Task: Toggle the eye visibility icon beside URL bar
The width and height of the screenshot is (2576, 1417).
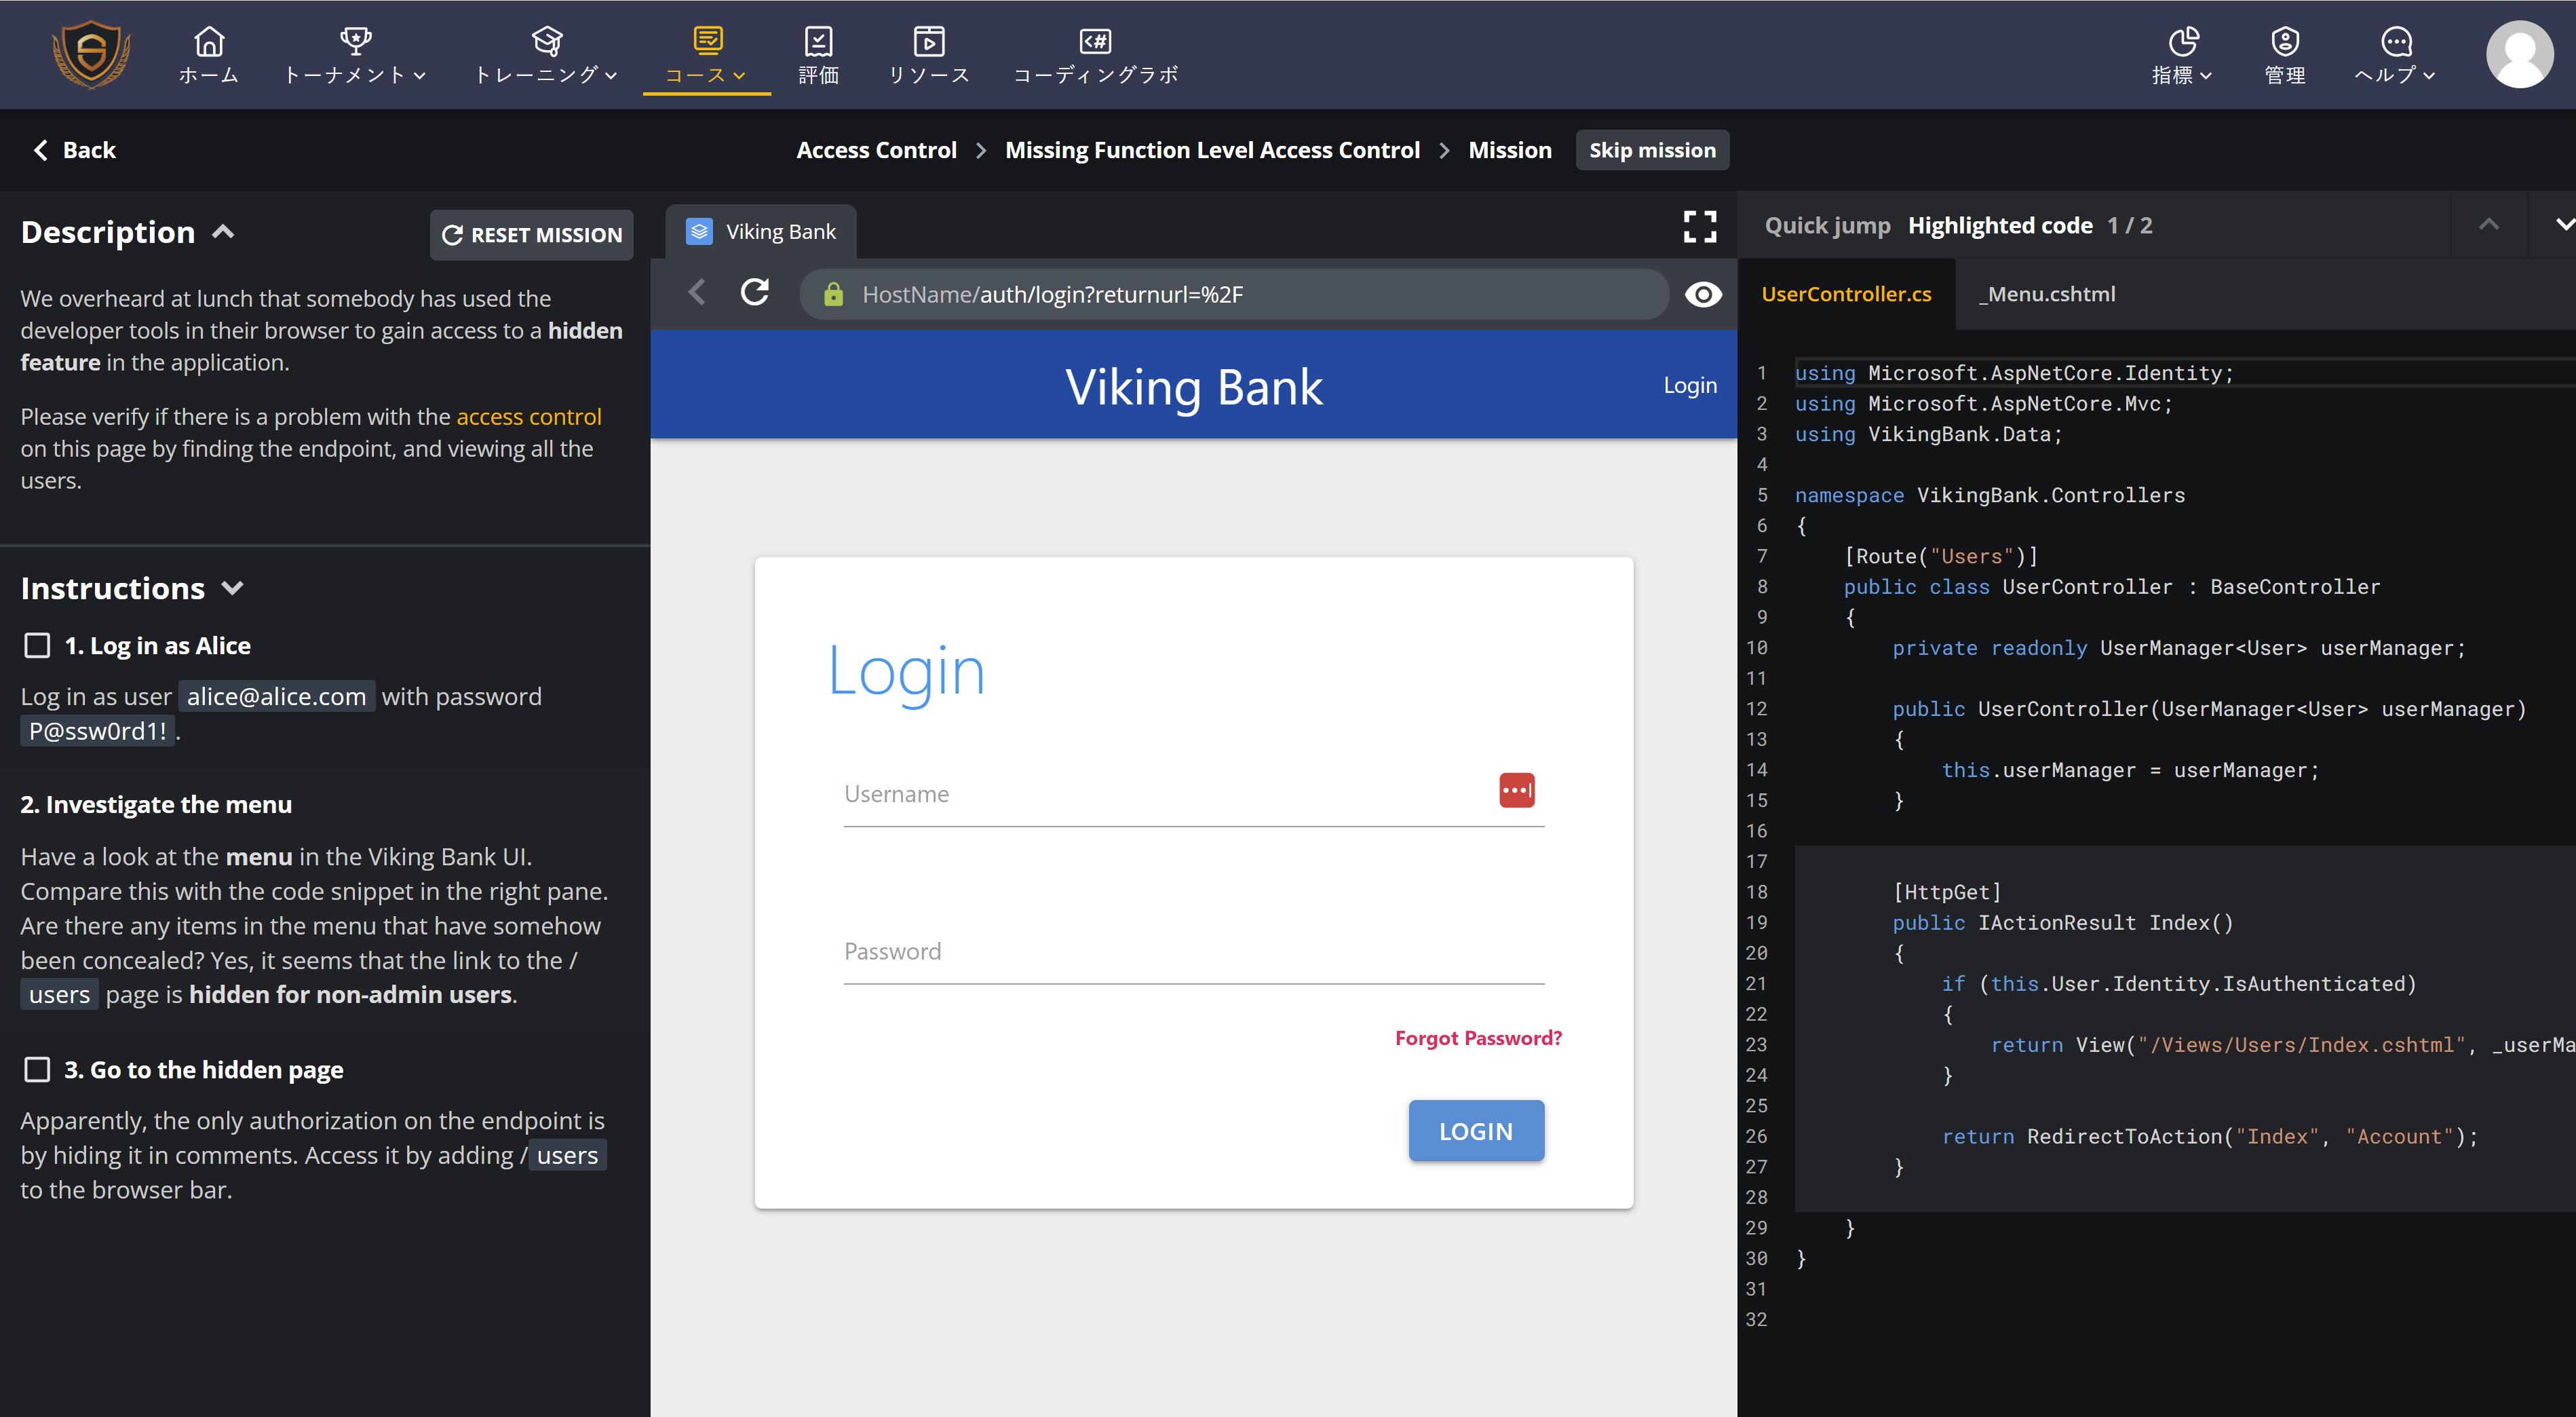Action: tap(1703, 294)
